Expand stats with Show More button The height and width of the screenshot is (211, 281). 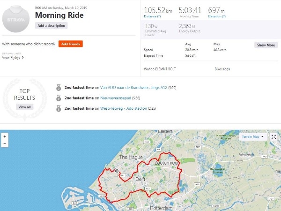pos(266,45)
